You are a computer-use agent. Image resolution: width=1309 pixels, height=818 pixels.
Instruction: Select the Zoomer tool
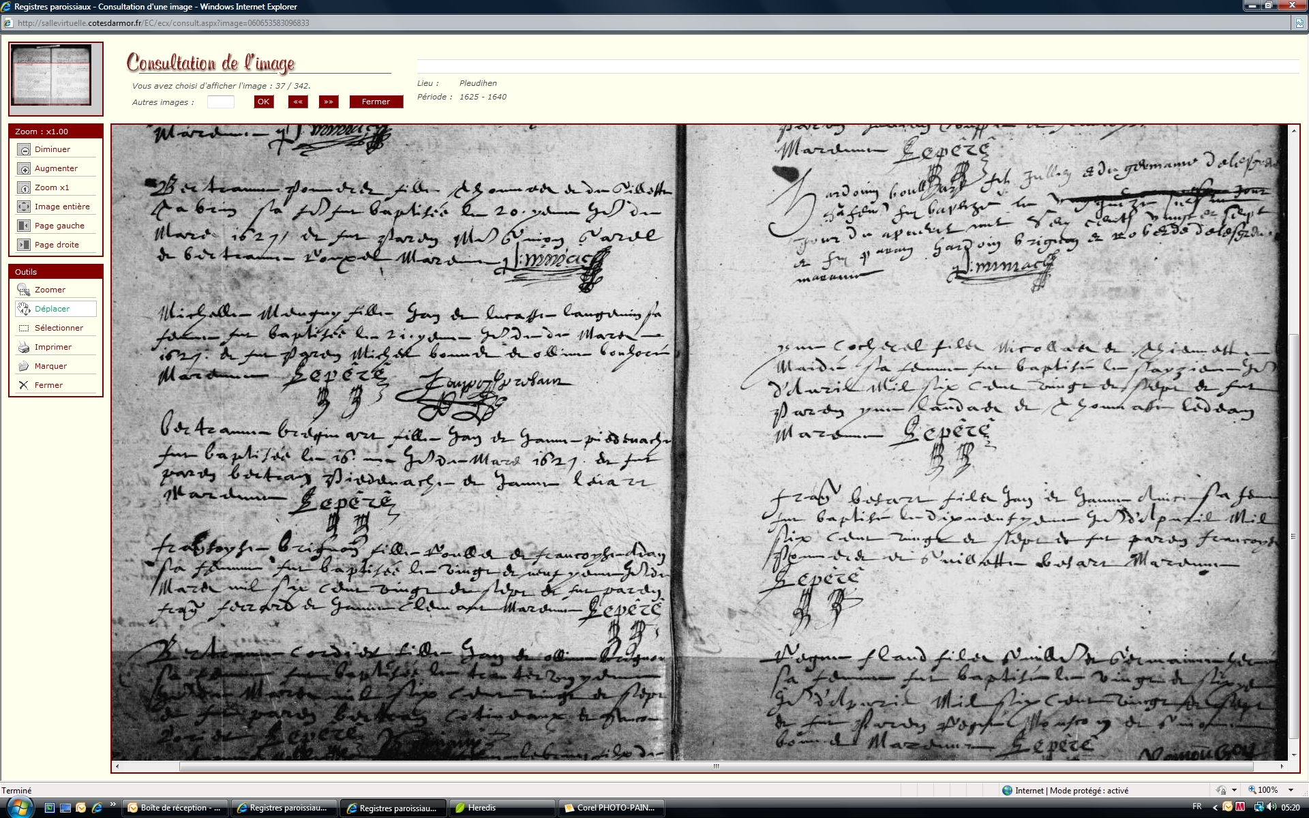(x=24, y=290)
